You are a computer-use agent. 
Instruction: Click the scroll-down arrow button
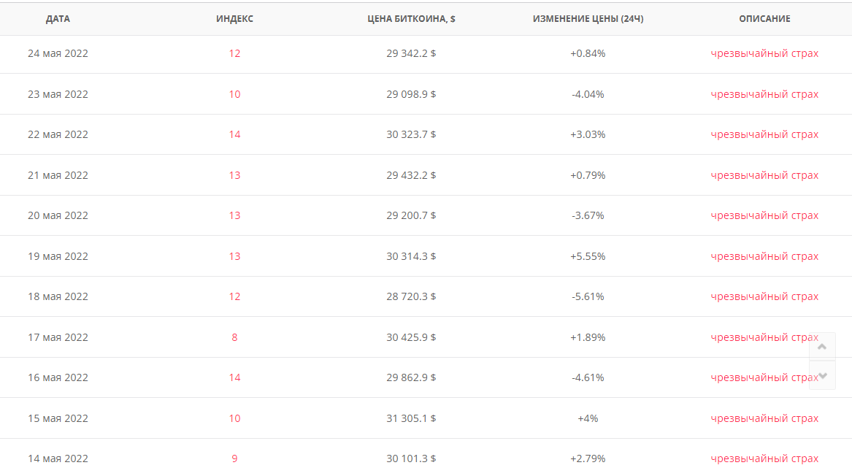(822, 375)
